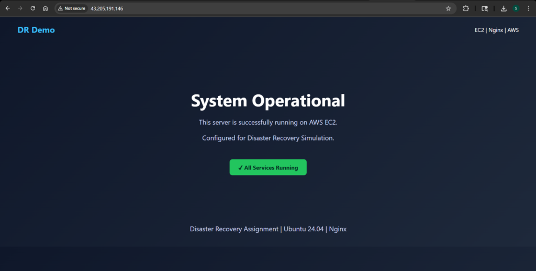The image size is (536, 271).
Task: Click the Disaster Recovery Assignment footer text
Action: coord(234,229)
